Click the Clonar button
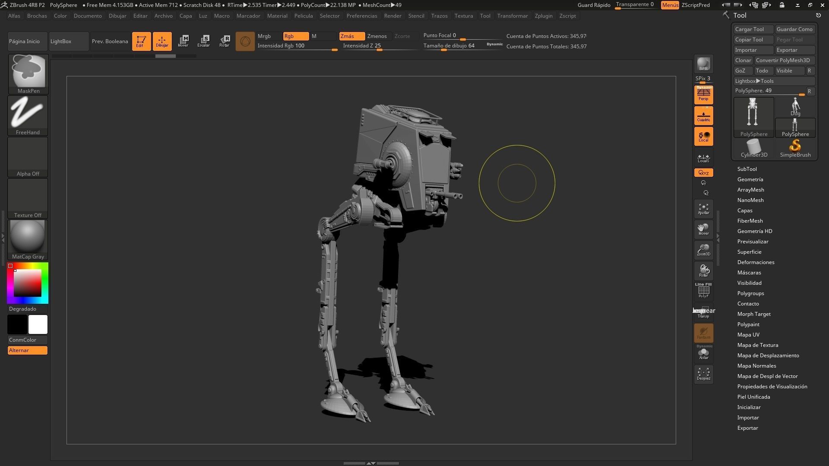 coord(744,60)
